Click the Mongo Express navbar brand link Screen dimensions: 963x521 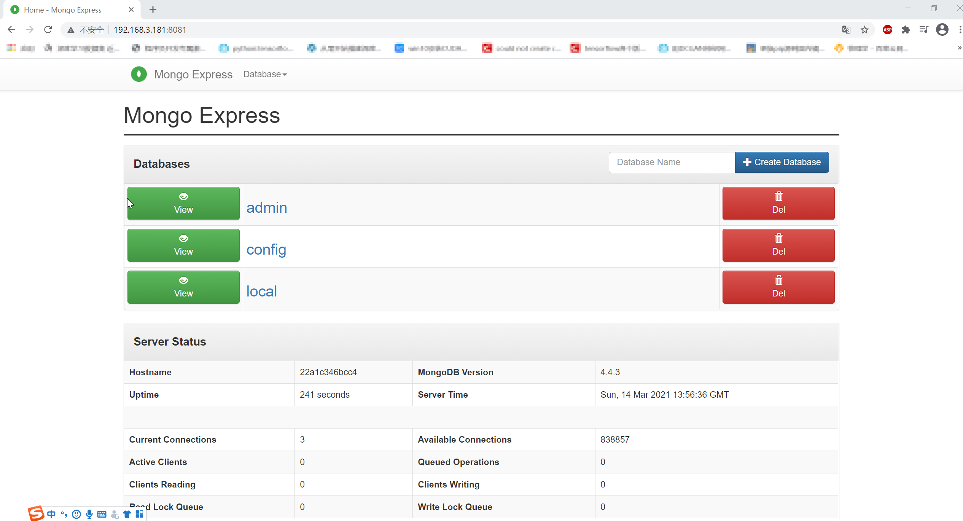(x=193, y=74)
